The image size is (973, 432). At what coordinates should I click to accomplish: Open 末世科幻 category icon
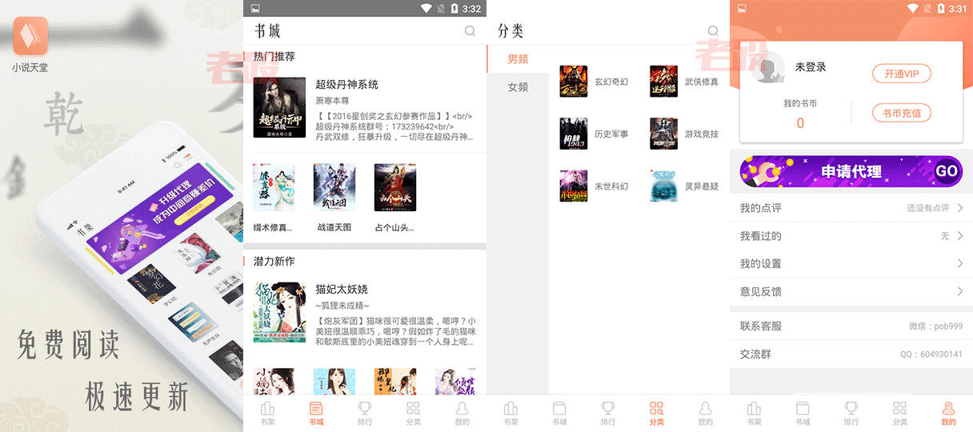point(574,186)
